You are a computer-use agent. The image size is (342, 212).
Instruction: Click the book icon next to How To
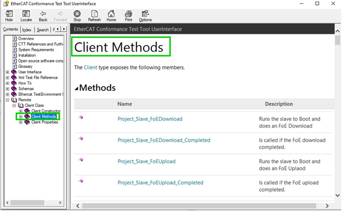pyautogui.click(x=14, y=83)
